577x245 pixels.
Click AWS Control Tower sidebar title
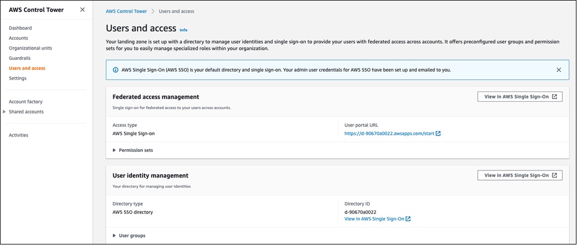tap(36, 10)
